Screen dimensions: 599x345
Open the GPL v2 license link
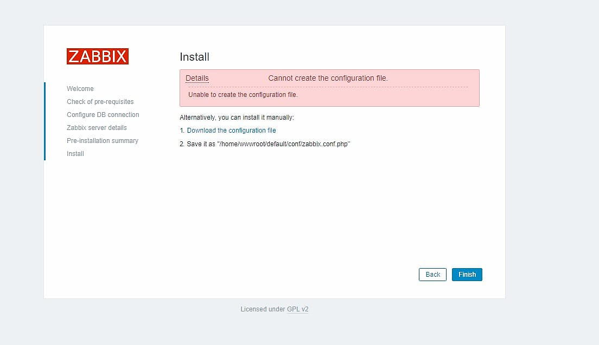point(297,309)
